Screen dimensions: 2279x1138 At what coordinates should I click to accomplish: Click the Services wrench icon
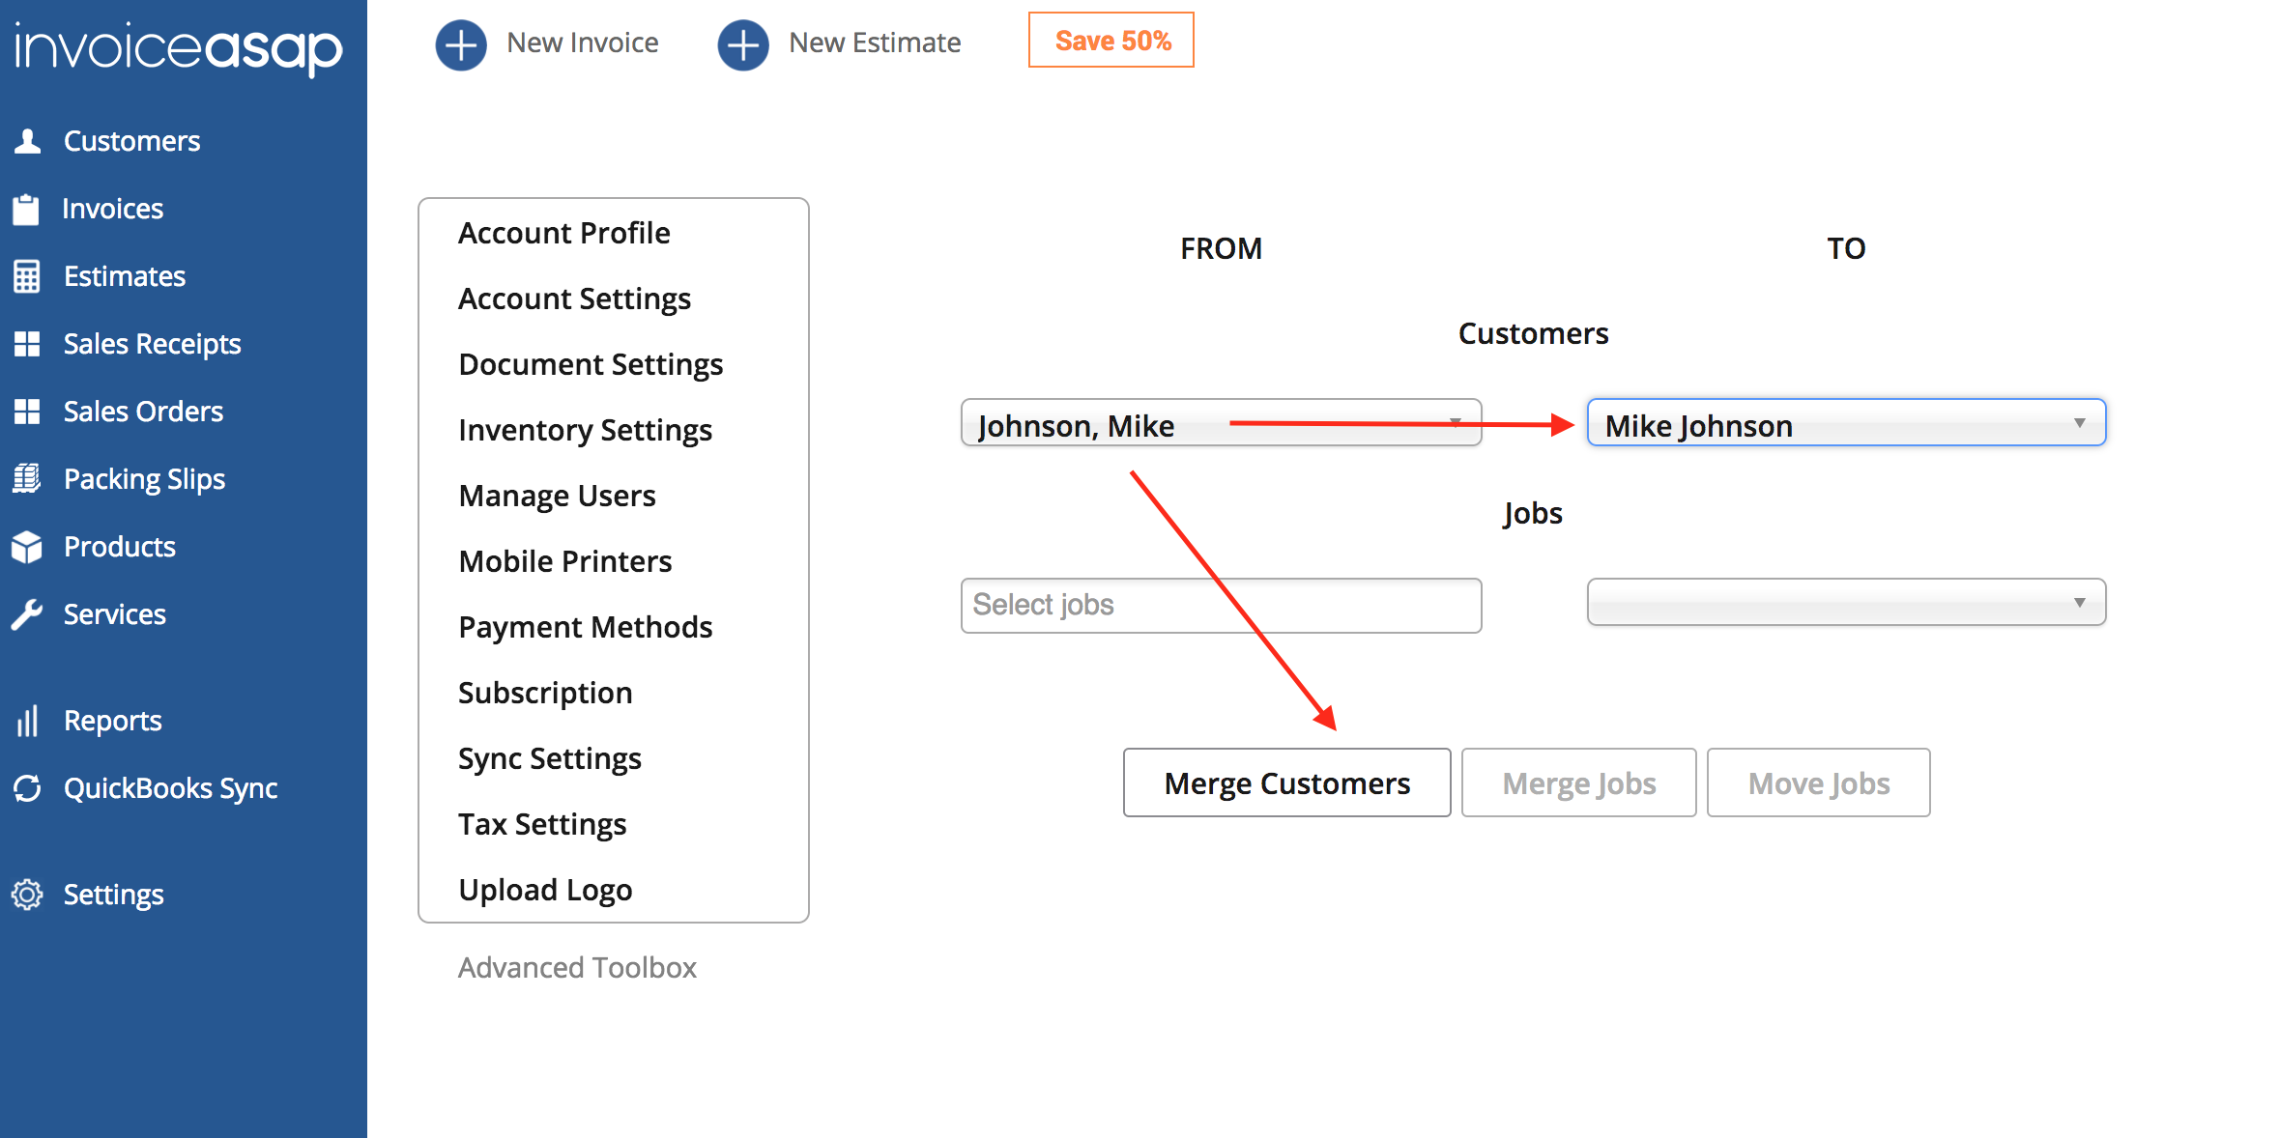point(27,614)
